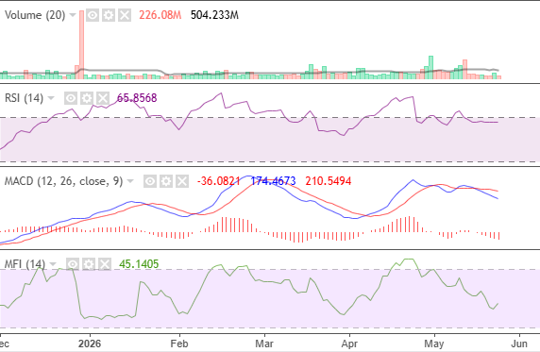Screen dimensions: 540x352
Task: Open MFI indicator settings gear
Action: coord(89,264)
